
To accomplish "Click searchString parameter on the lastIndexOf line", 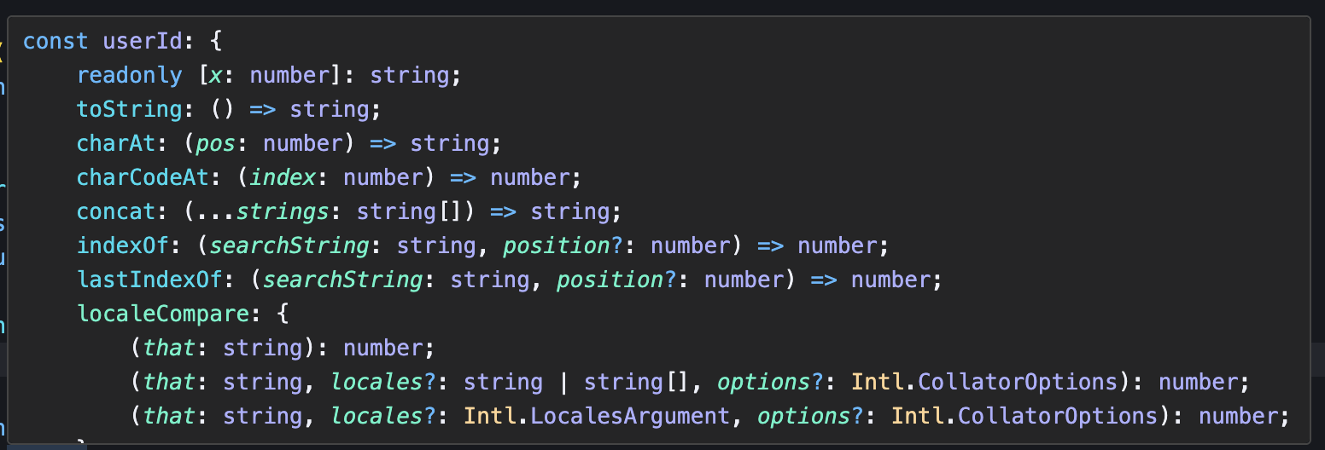I will (343, 280).
